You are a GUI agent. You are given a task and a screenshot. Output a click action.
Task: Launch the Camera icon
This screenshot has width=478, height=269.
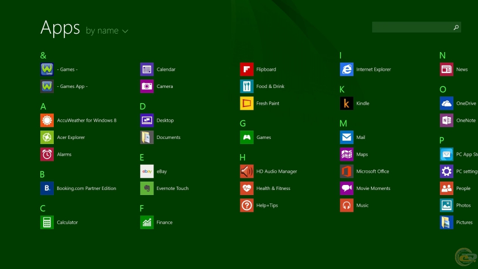147,86
